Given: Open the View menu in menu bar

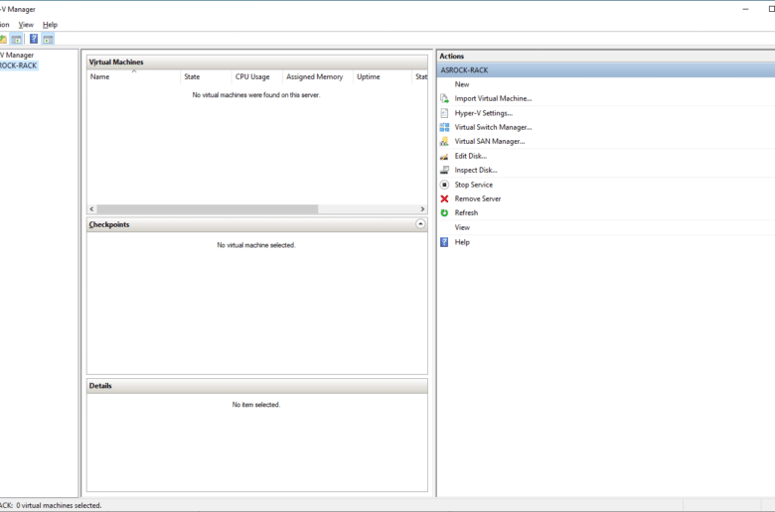Looking at the screenshot, I should click(26, 25).
